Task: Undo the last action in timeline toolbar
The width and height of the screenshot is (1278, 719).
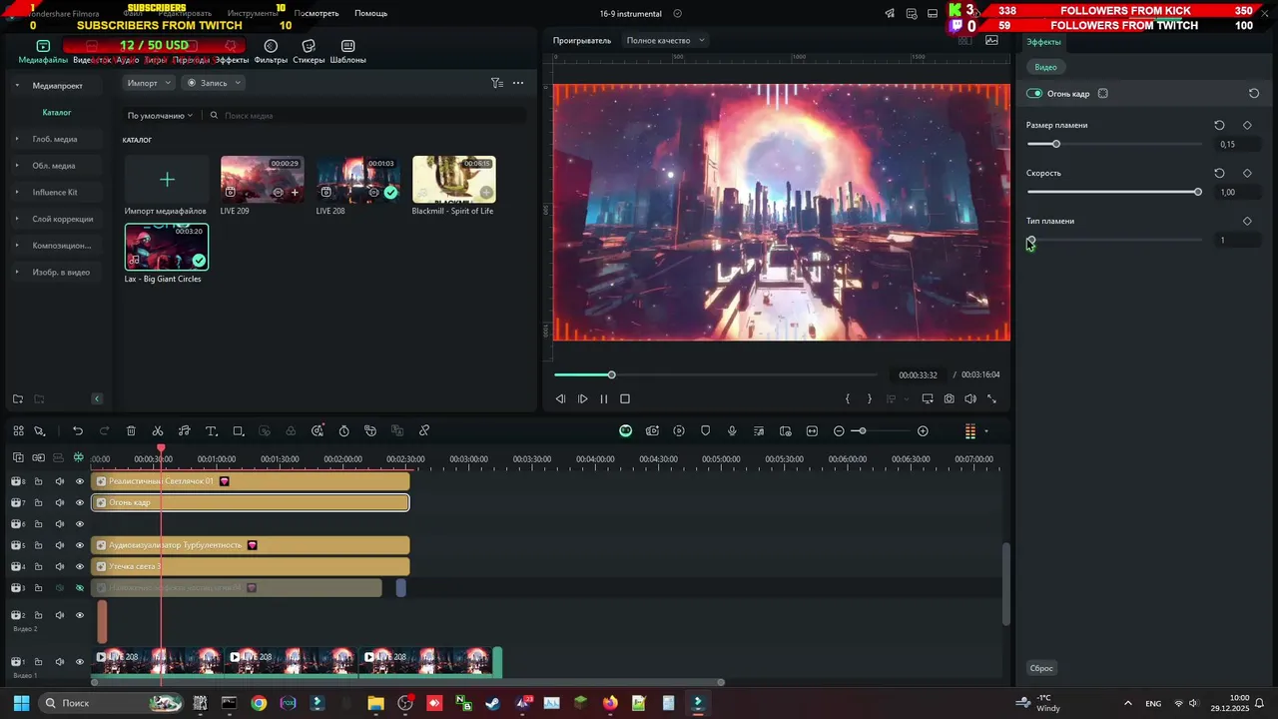Action: [x=78, y=431]
